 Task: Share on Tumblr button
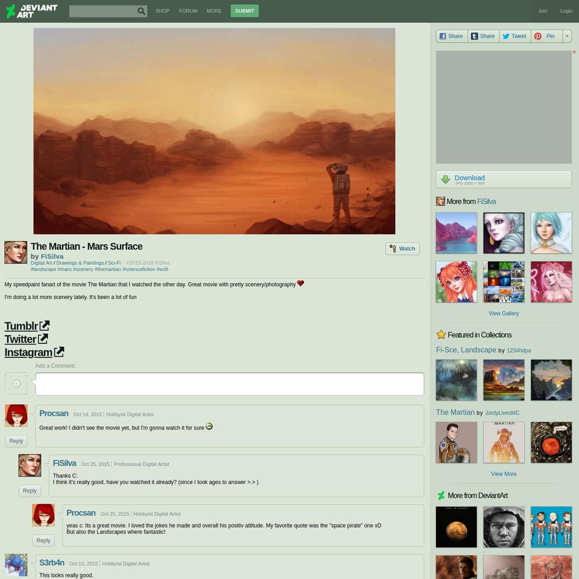(x=483, y=36)
